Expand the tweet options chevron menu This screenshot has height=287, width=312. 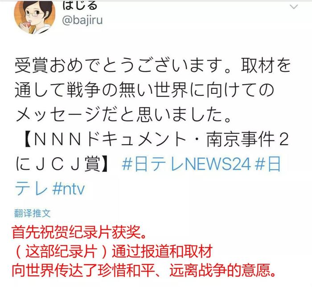point(294,7)
